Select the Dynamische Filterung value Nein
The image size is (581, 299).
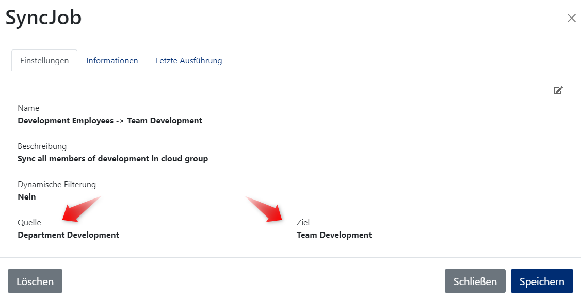point(26,196)
